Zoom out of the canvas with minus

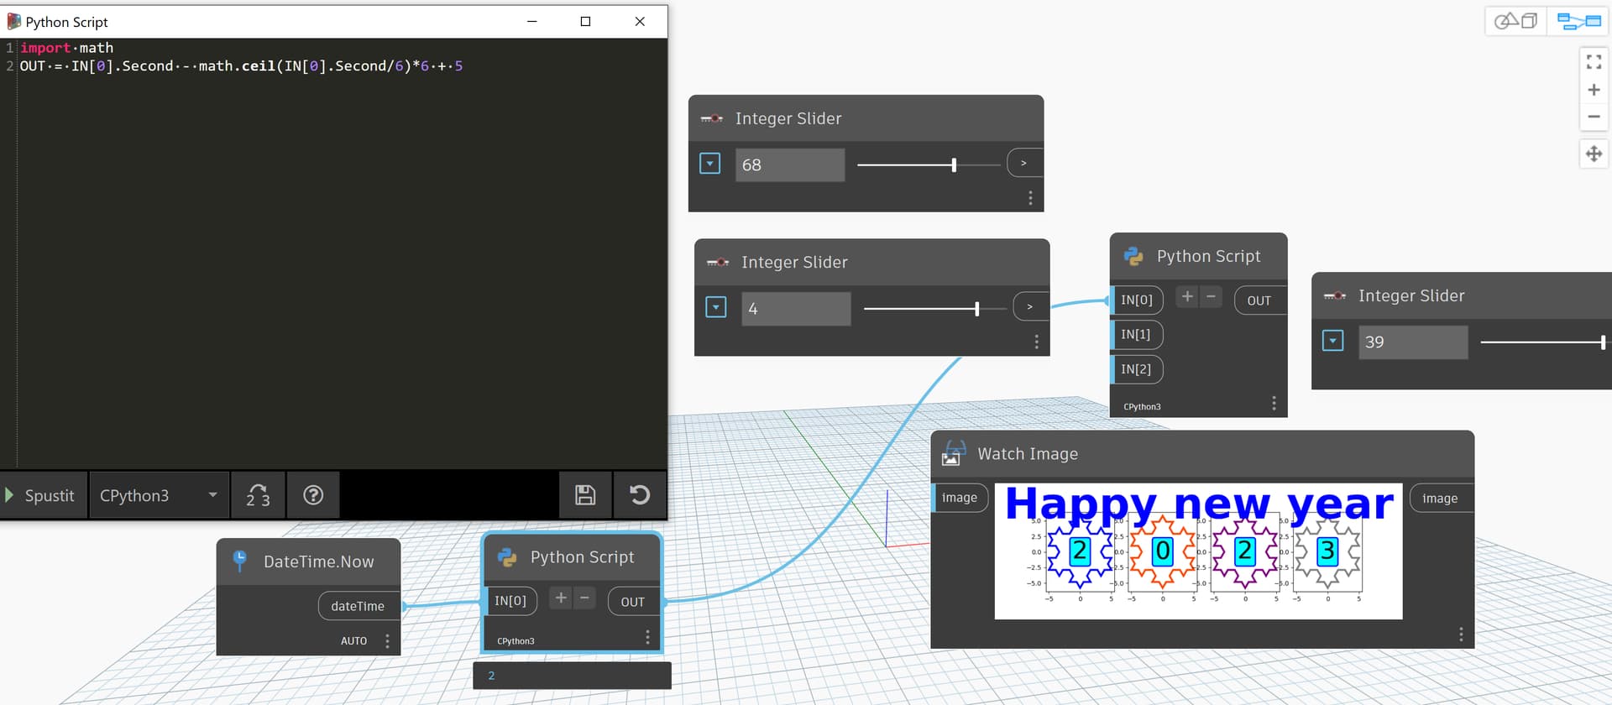pos(1594,117)
